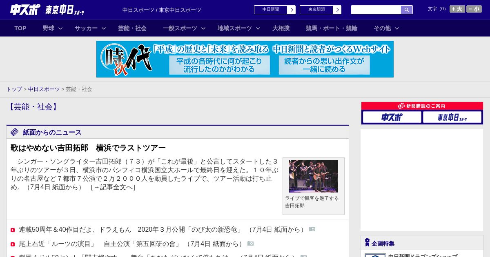This screenshot has width=490, height=257.
Task: Increase text size with 大 button
Action: point(457,9)
